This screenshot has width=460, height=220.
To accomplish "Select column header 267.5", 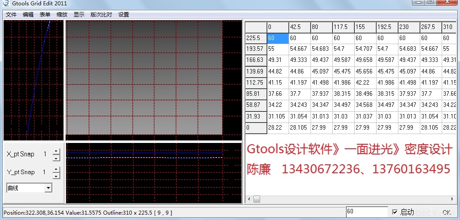I will (431, 27).
